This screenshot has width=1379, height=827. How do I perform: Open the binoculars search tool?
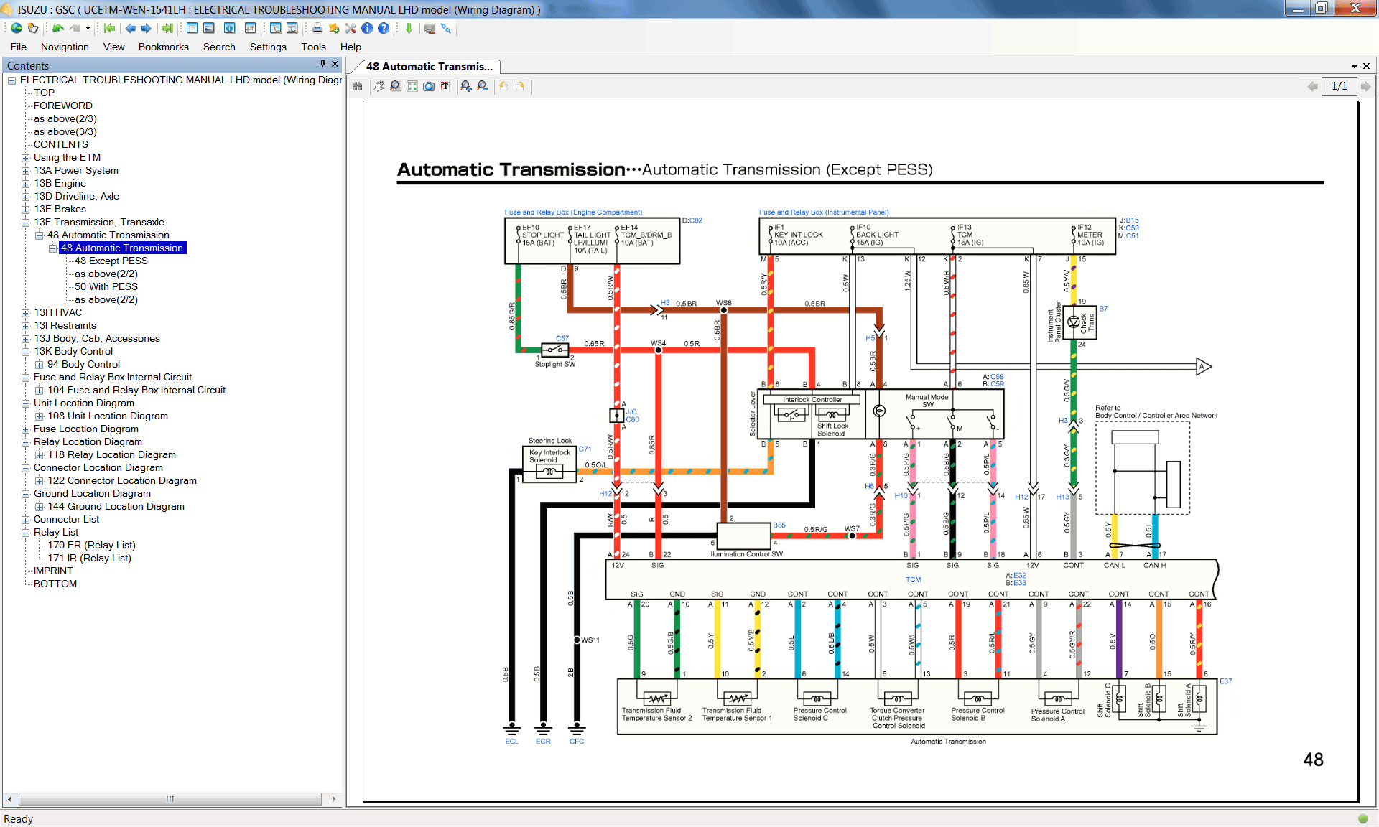(x=357, y=86)
